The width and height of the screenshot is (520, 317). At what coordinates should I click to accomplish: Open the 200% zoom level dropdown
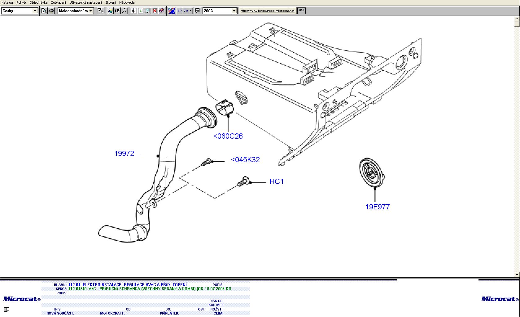coord(234,11)
